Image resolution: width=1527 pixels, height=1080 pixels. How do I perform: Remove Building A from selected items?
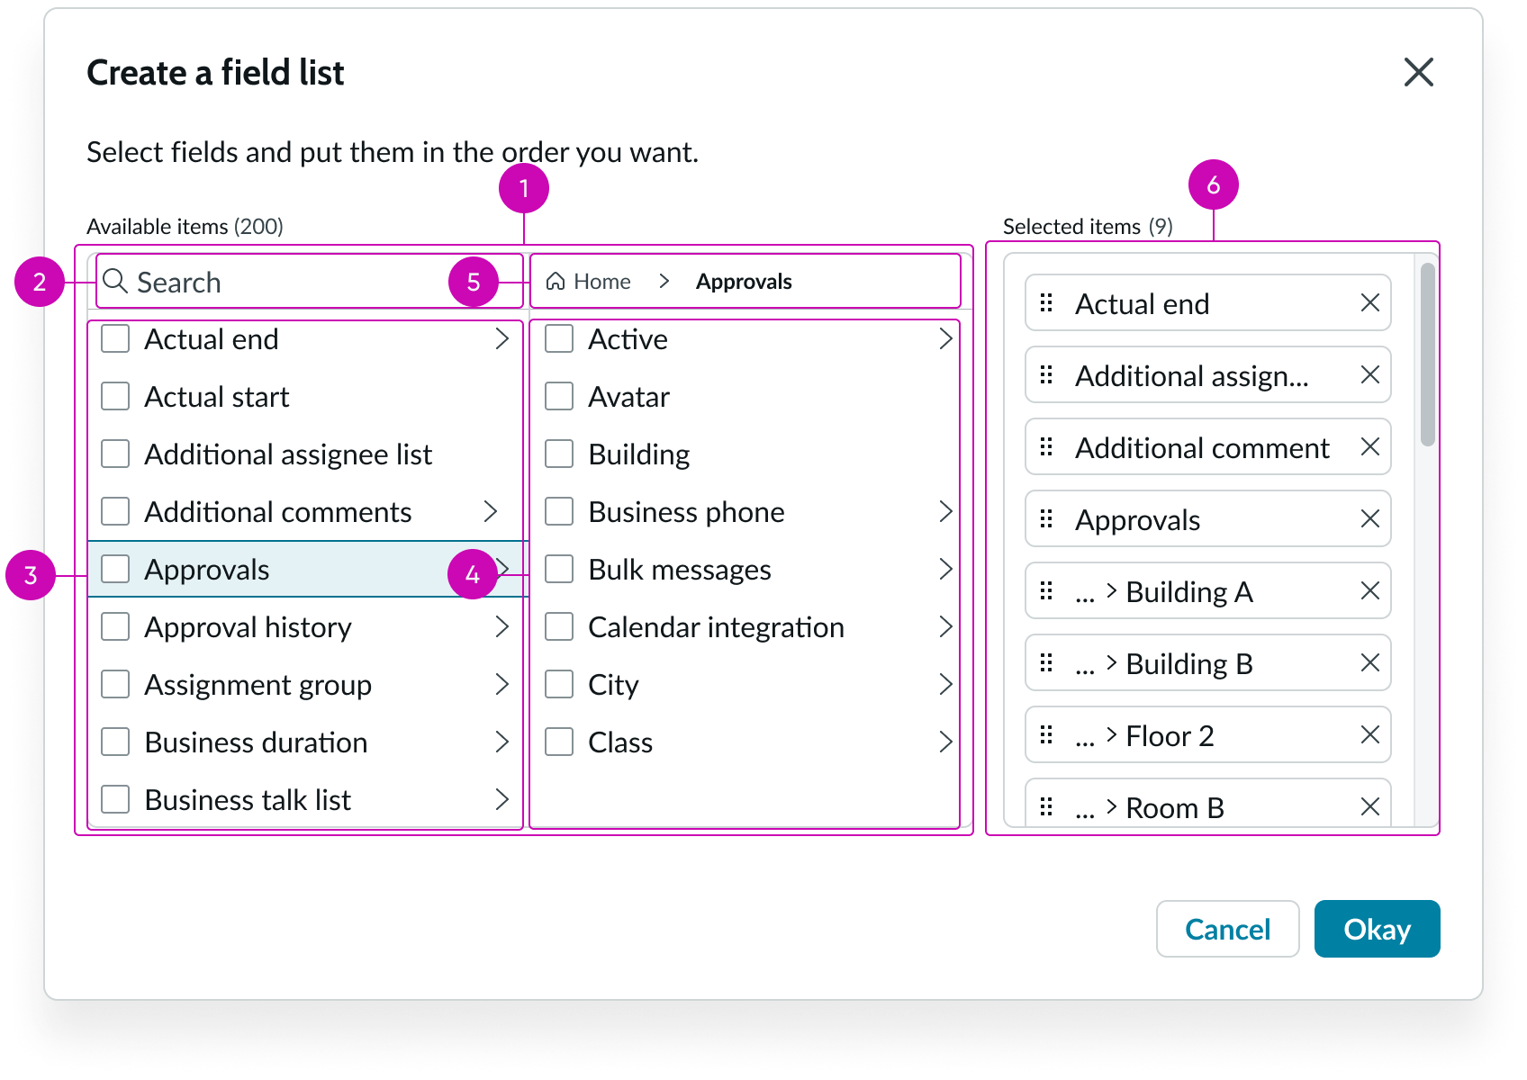point(1370,591)
